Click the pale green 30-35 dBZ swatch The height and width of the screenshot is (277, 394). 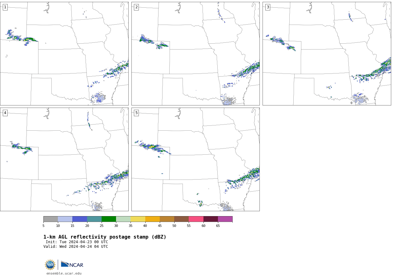point(123,219)
